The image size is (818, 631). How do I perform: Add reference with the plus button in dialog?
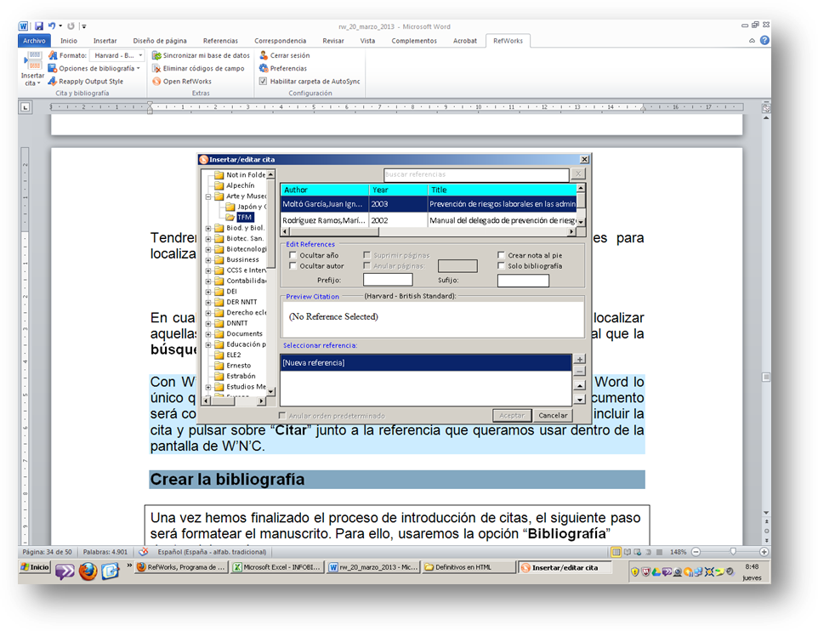tap(580, 359)
